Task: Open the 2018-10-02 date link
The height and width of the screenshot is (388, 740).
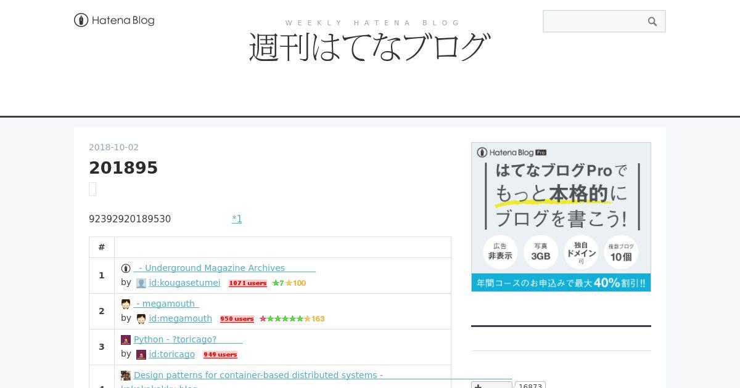Action: click(x=113, y=147)
